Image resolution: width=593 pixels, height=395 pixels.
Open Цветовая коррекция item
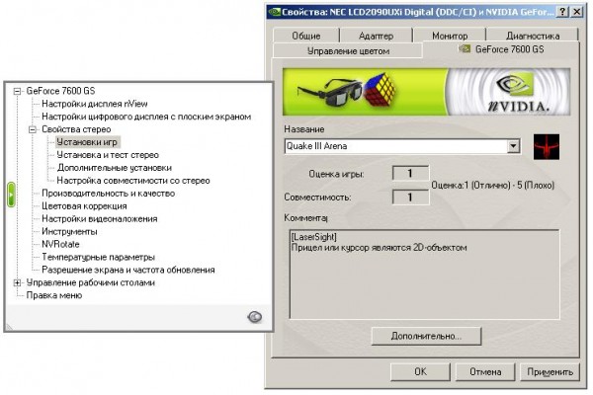coord(84,206)
